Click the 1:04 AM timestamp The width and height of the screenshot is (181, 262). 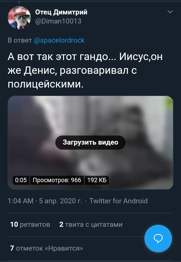coord(20,201)
